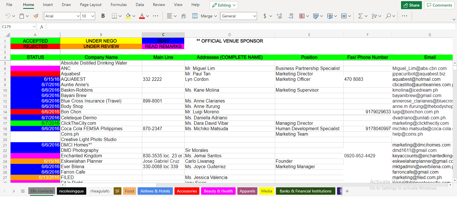Screen dimensions: 457x197
Task: Click the Paste clipboard icon
Action: tap(22, 16)
